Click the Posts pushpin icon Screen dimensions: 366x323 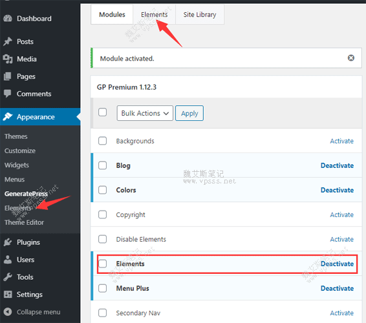pos(8,41)
